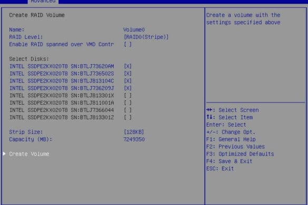This screenshot has height=205, width=308.
Task: Select disk row SN:BTLJ736502S
Action: [62, 74]
